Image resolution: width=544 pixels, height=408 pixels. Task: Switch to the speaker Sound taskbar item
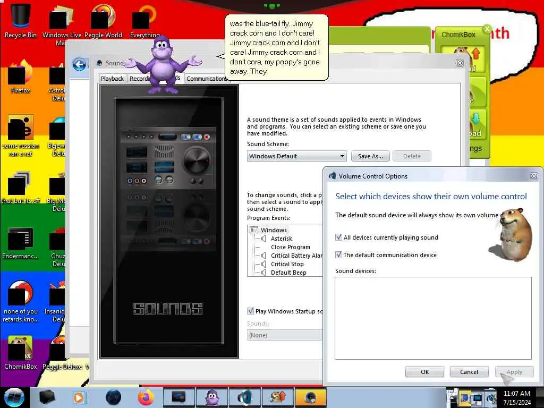(x=244, y=397)
